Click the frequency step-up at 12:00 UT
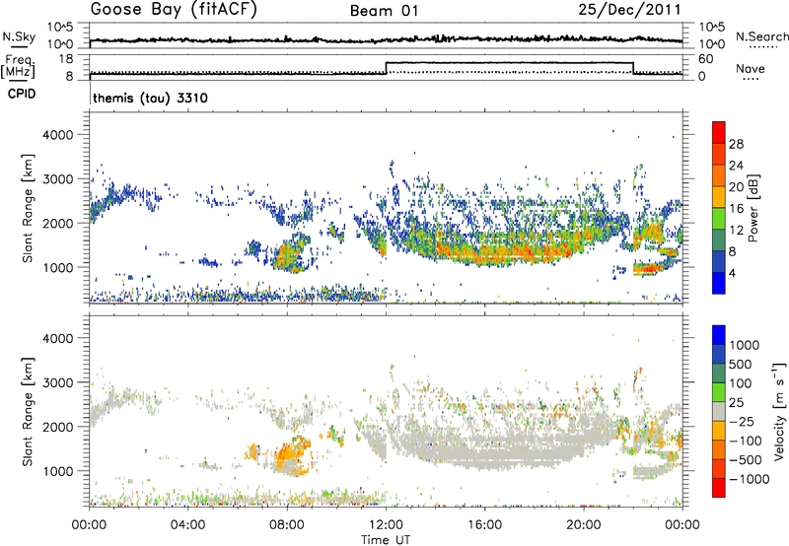The width and height of the screenshot is (789, 546). pyautogui.click(x=386, y=68)
